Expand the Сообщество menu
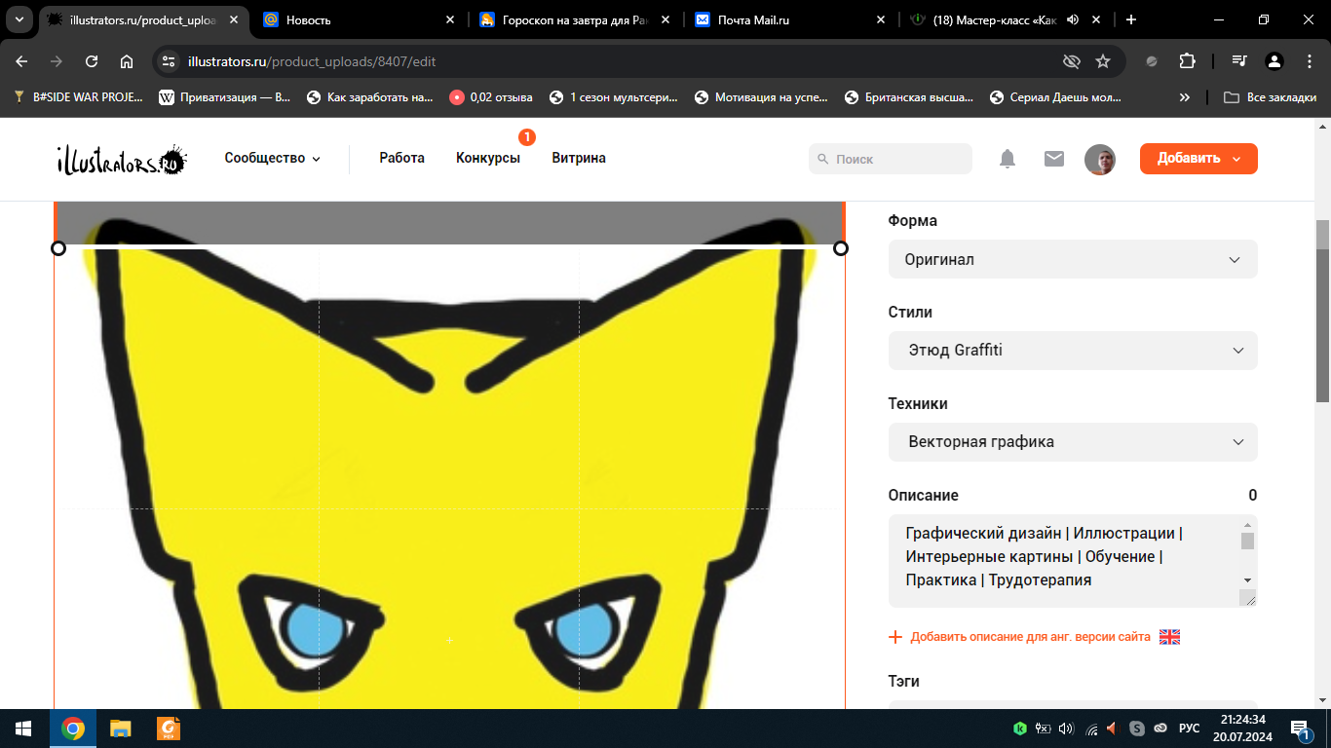The height and width of the screenshot is (748, 1331). click(x=272, y=158)
